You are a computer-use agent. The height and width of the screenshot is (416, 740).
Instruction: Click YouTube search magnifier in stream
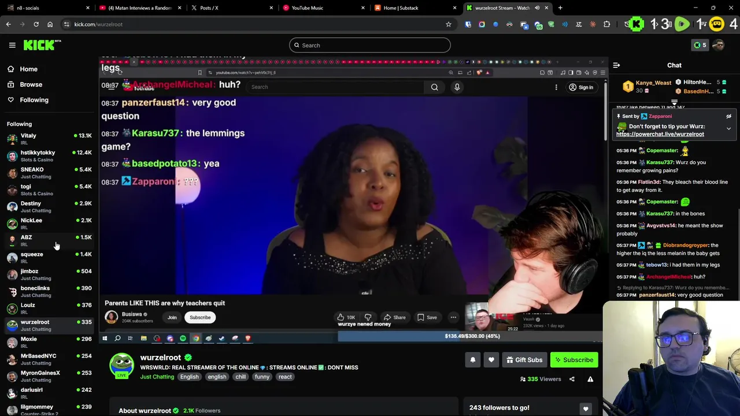pos(434,87)
